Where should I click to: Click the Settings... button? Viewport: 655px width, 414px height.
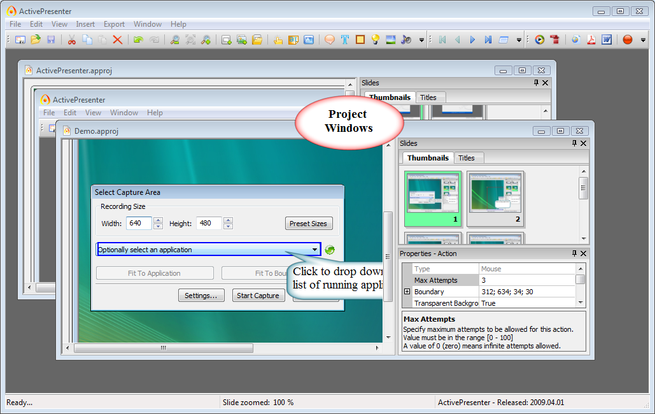[201, 296]
